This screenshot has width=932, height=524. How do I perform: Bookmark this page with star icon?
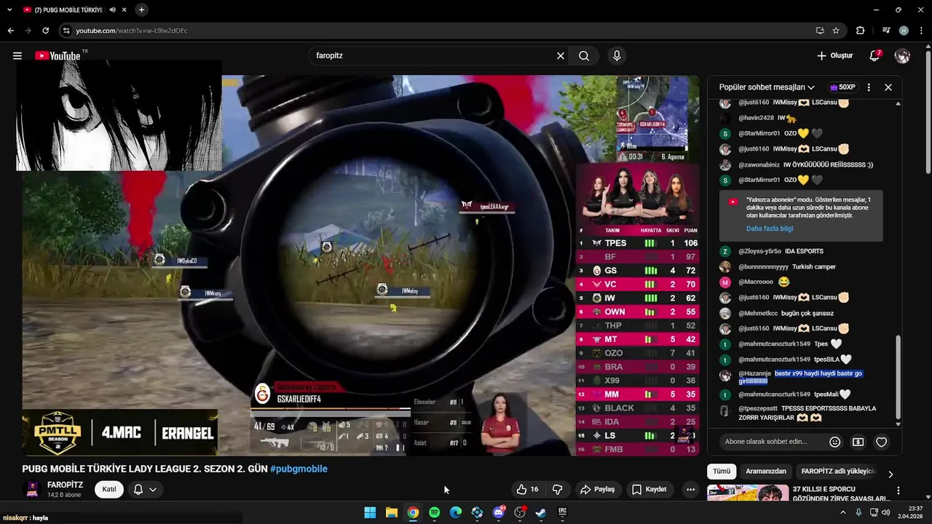836,31
